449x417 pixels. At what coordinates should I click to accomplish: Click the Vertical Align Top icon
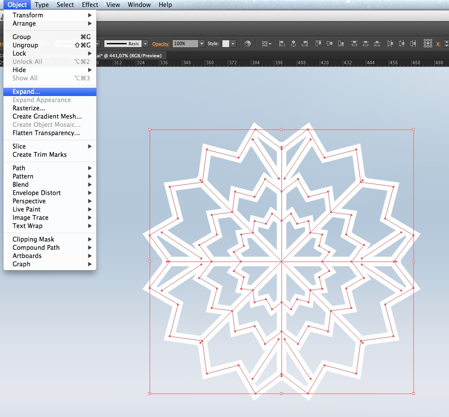click(x=318, y=43)
